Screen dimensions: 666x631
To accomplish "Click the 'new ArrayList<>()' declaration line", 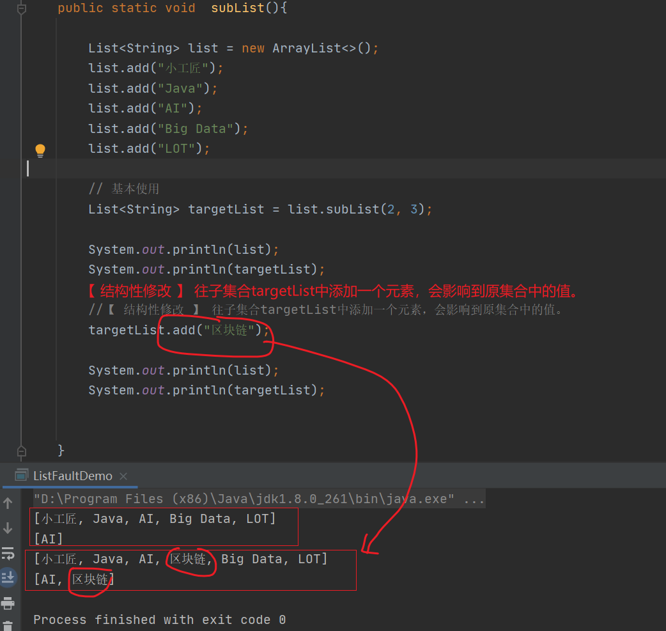I will click(x=233, y=48).
